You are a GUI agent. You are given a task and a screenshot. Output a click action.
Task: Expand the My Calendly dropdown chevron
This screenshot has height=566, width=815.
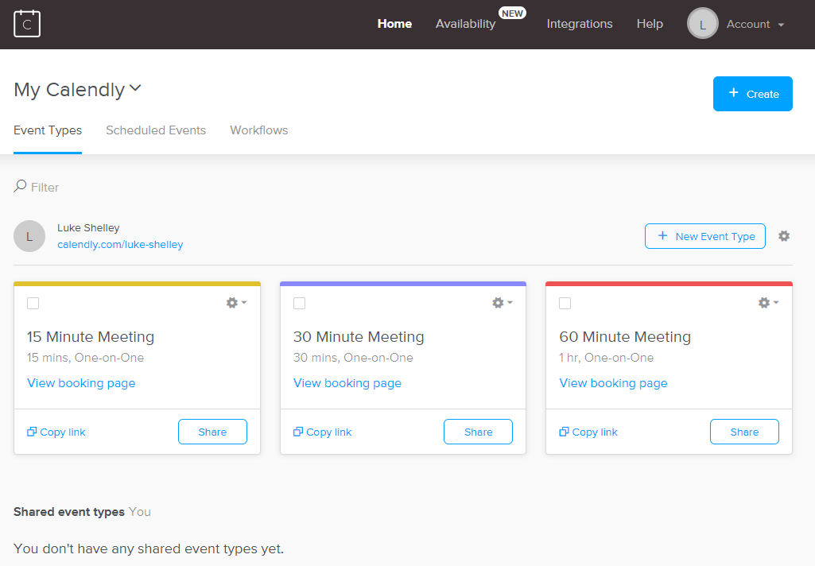click(x=135, y=88)
